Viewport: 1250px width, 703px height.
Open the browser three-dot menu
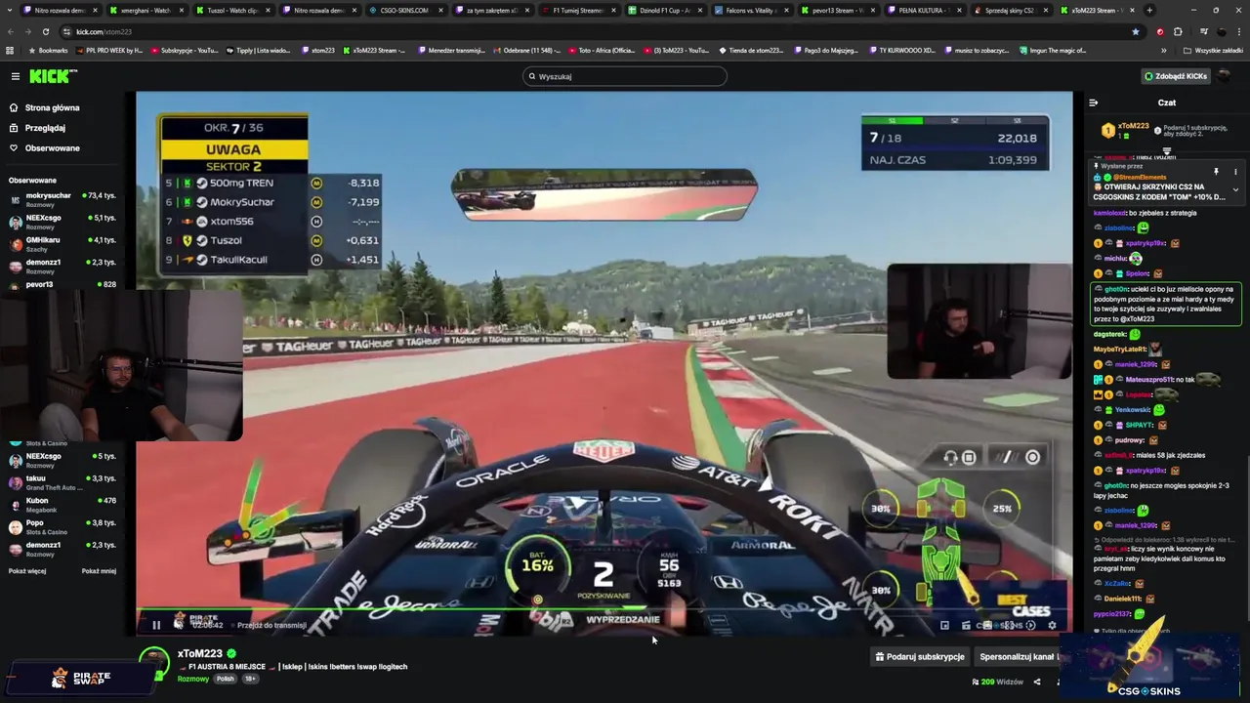(x=1238, y=31)
